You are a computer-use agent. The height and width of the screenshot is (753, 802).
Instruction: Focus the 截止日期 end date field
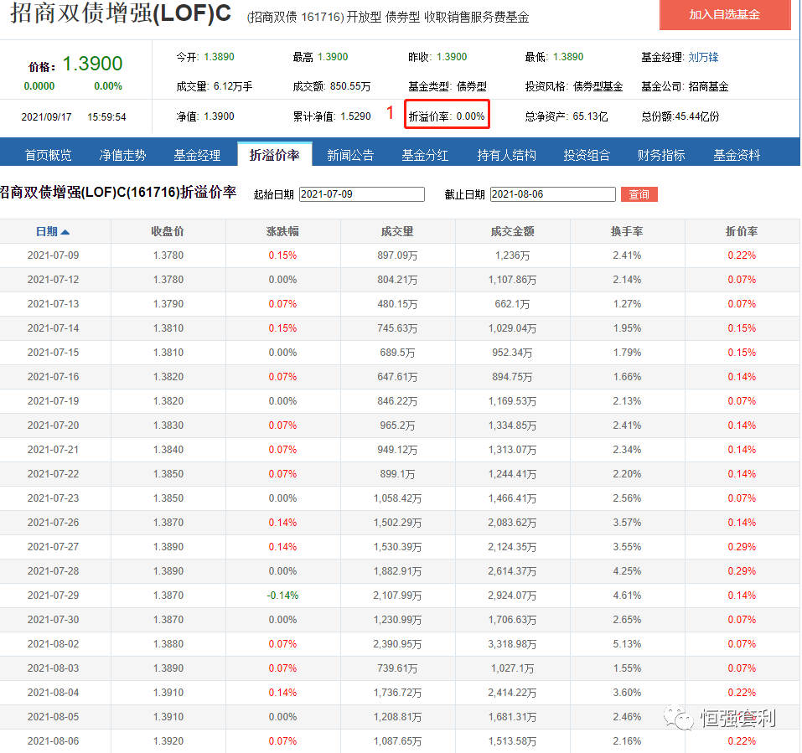(x=552, y=194)
